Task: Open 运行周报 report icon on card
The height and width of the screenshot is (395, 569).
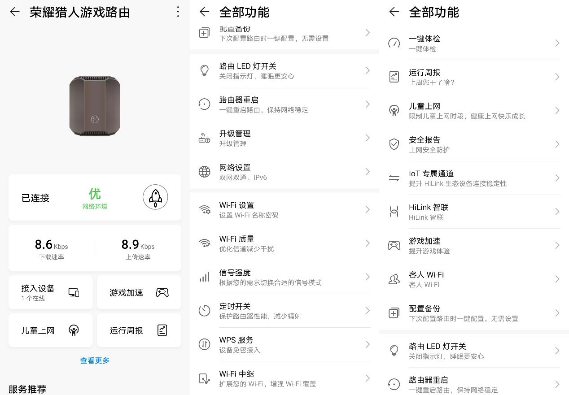Action: click(162, 330)
